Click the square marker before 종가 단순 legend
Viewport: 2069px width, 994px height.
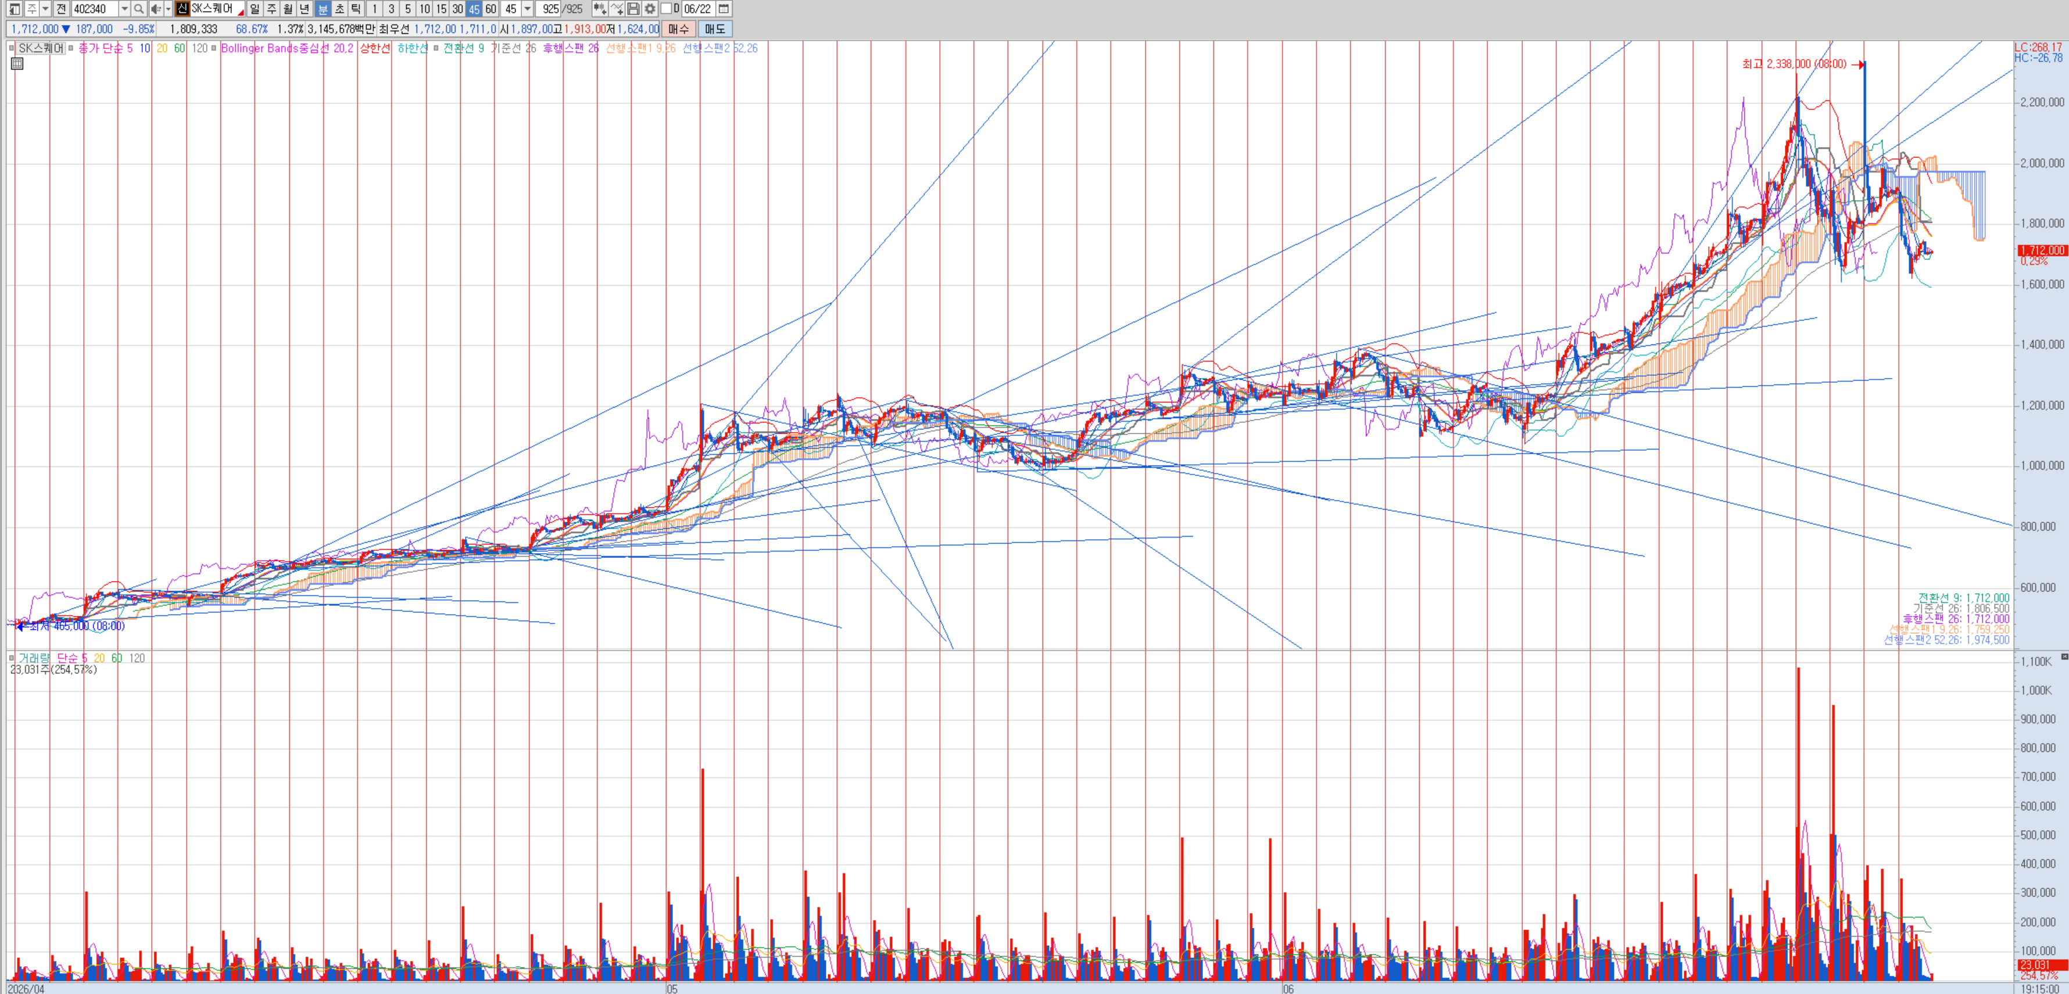click(x=71, y=48)
